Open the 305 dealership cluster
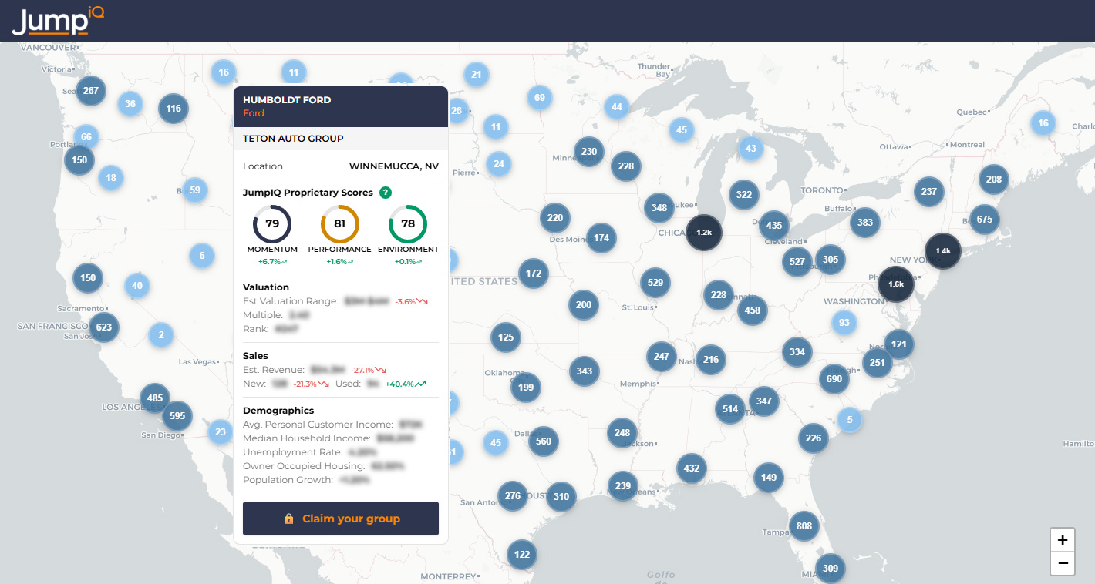Image resolution: width=1095 pixels, height=584 pixels. coord(831,260)
